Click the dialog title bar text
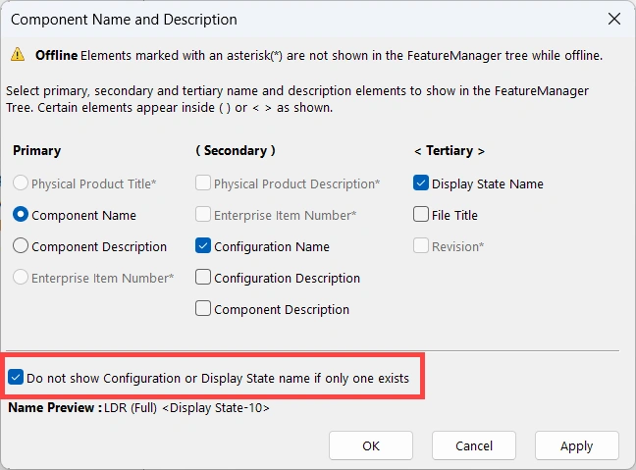This screenshot has width=636, height=470. pos(124,19)
